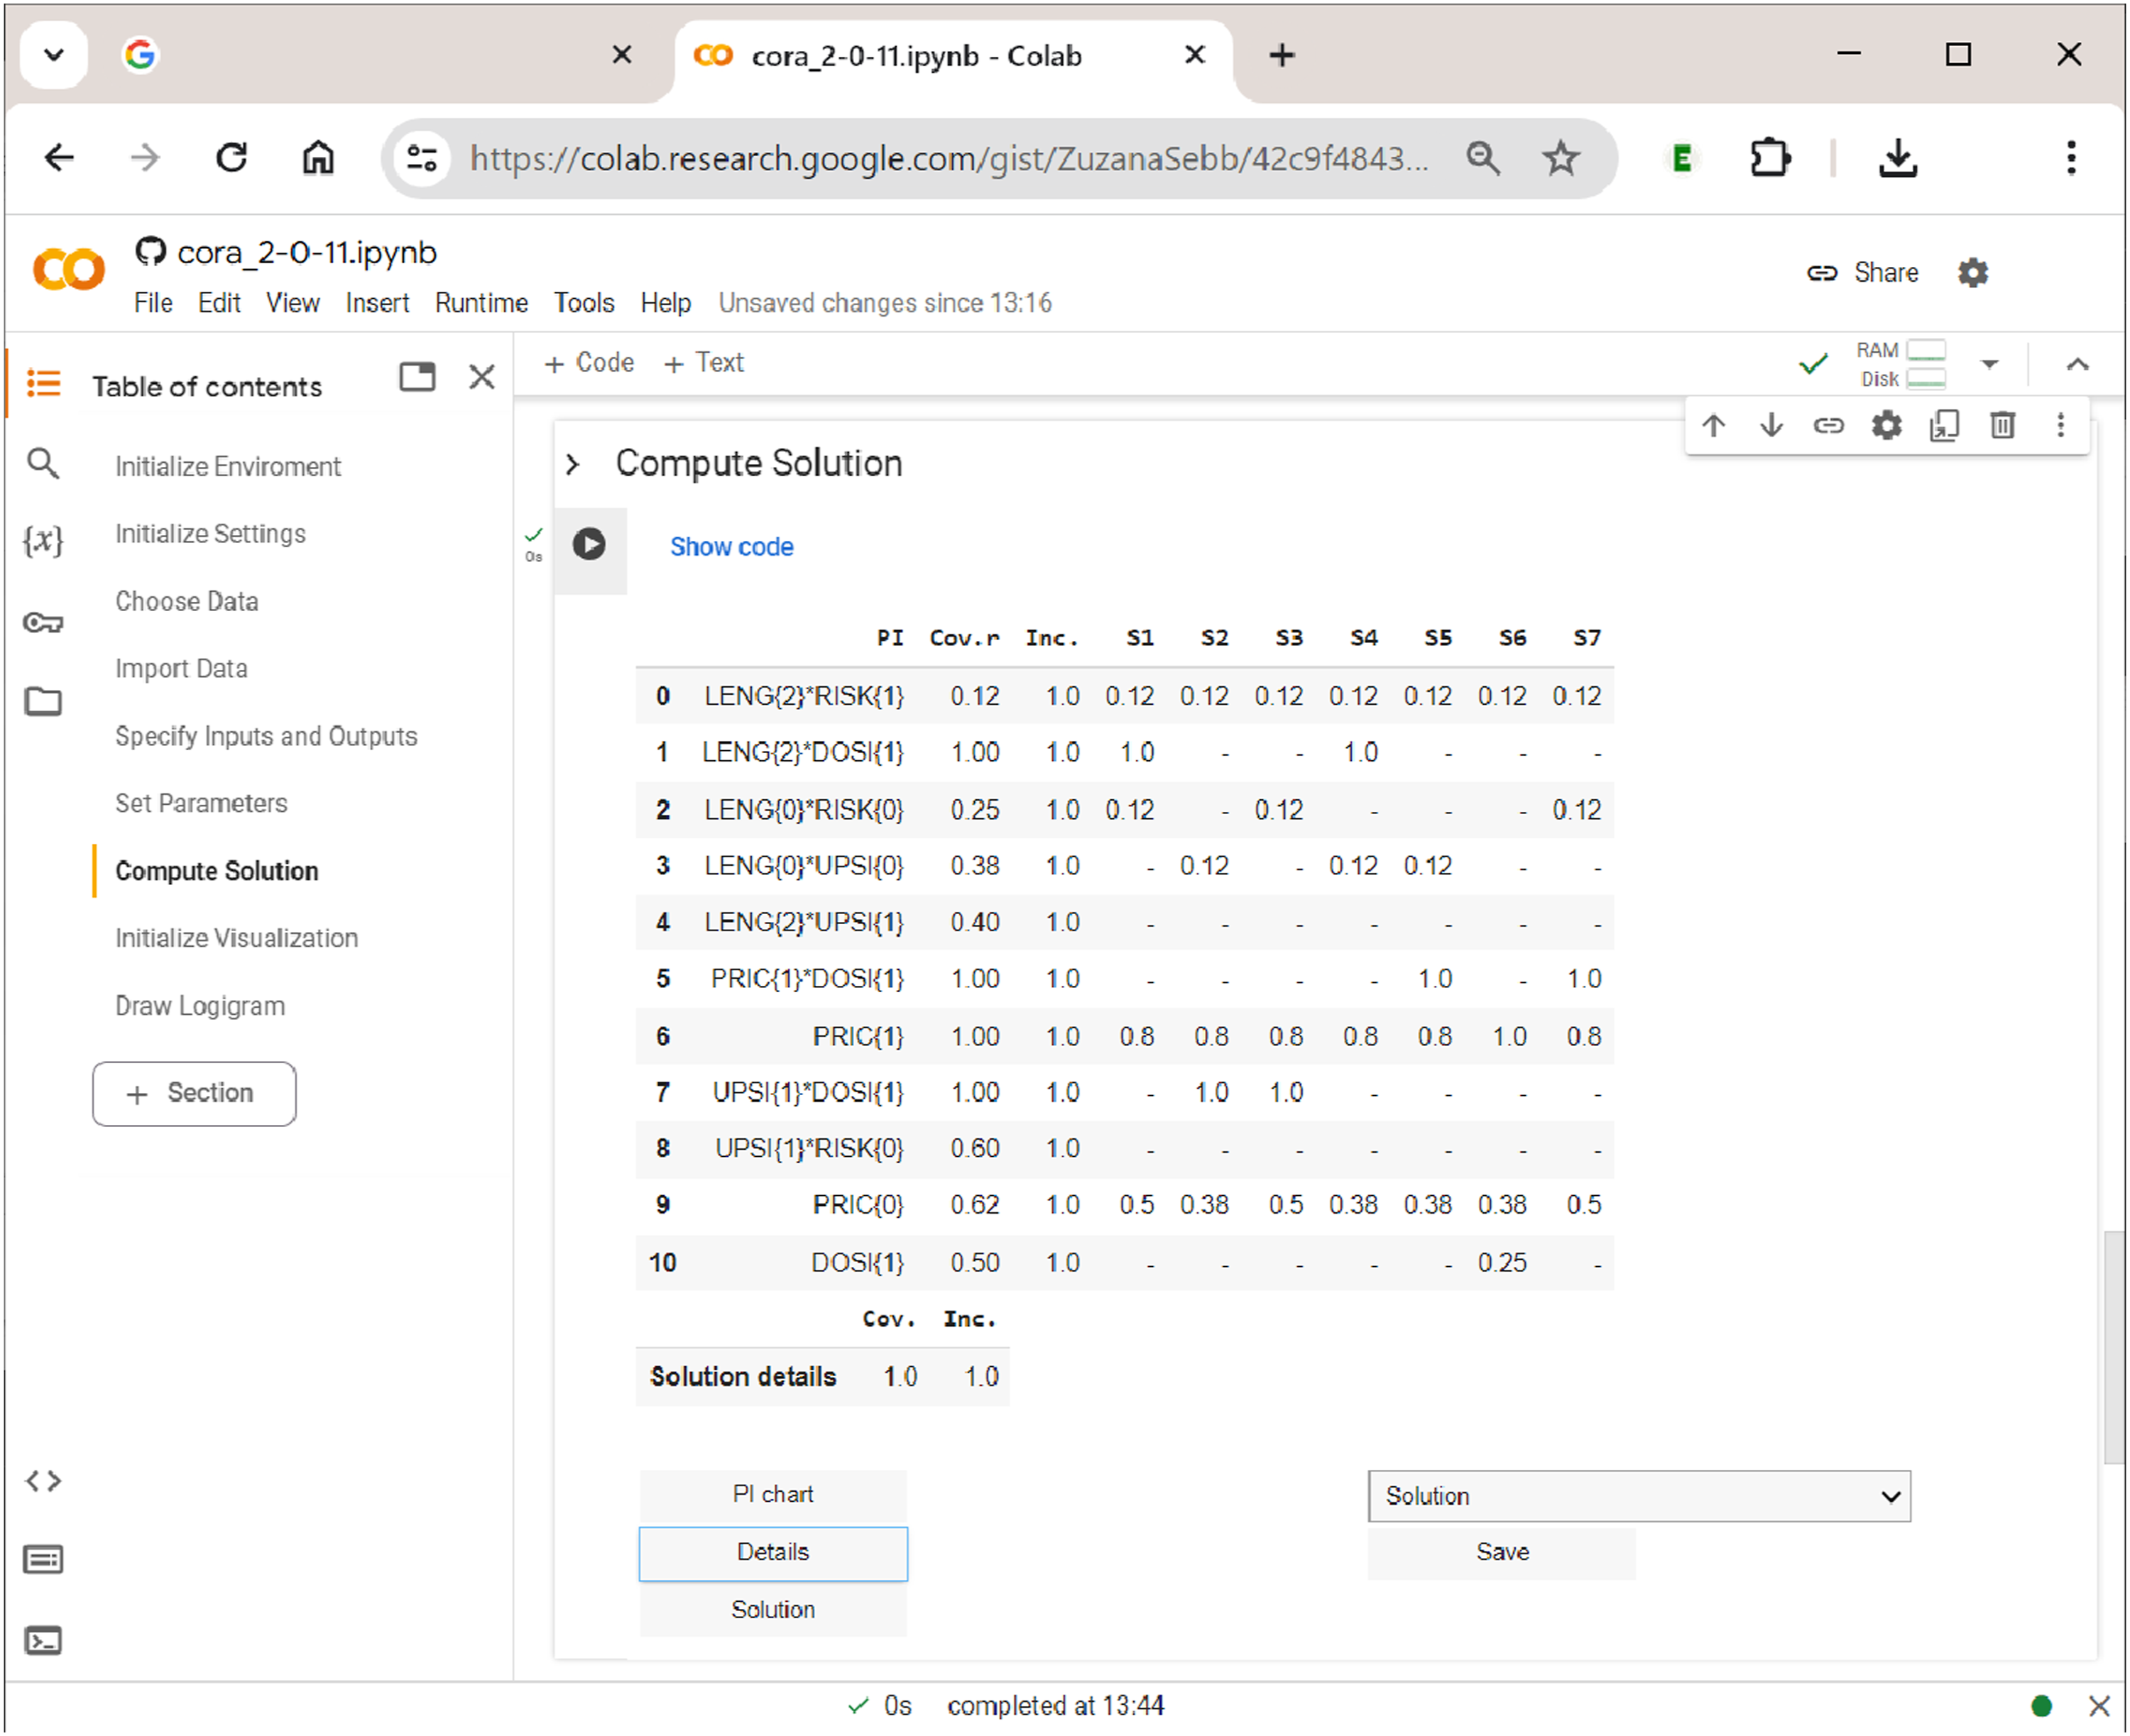
Task: Open Colab settings gear next to Share
Action: coord(1972,272)
